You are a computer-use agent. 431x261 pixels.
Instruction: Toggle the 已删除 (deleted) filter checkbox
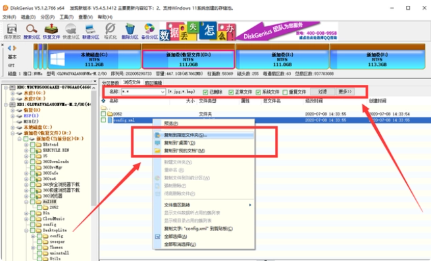tap(205, 92)
